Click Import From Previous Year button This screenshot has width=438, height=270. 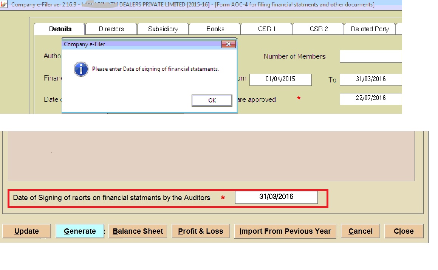click(x=285, y=231)
